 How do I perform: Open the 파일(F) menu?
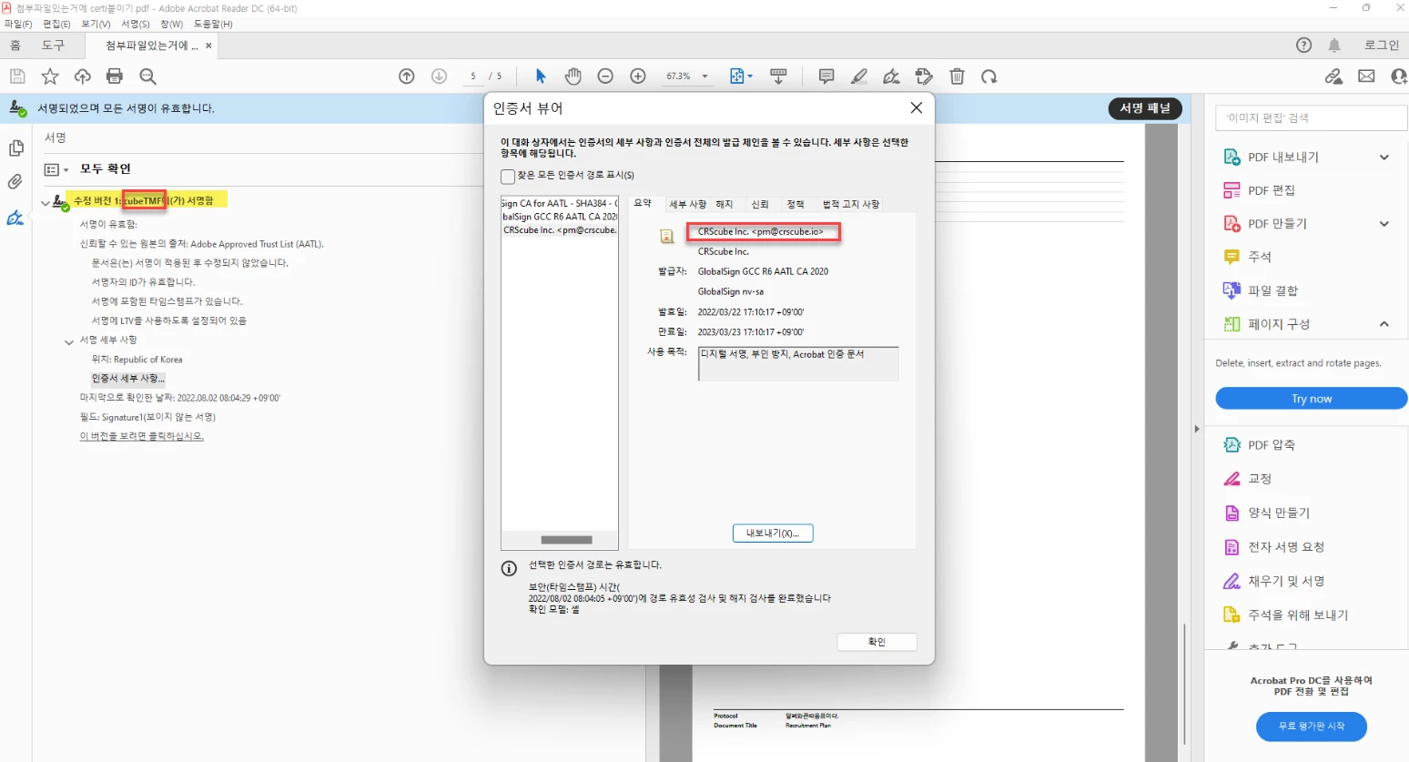pyautogui.click(x=17, y=25)
